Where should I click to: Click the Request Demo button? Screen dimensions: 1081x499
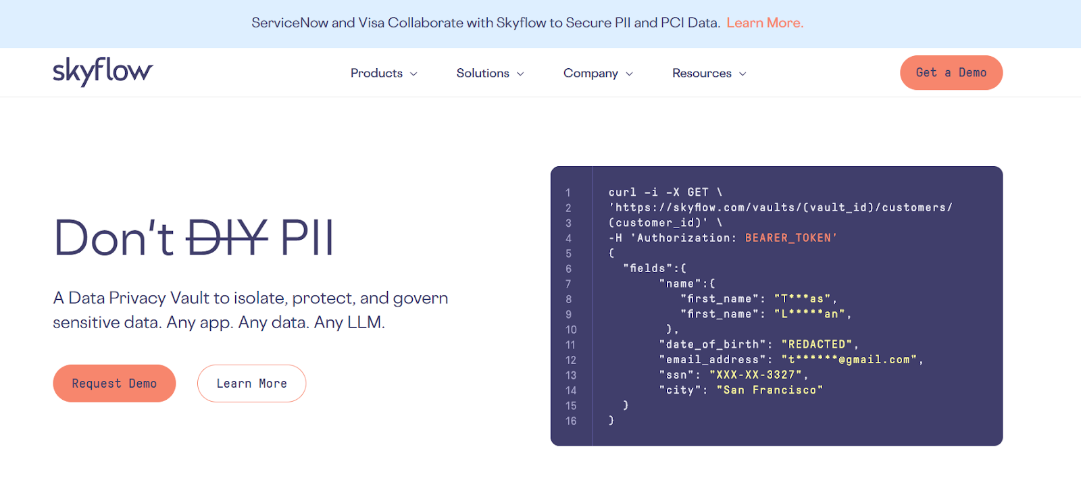(x=114, y=384)
